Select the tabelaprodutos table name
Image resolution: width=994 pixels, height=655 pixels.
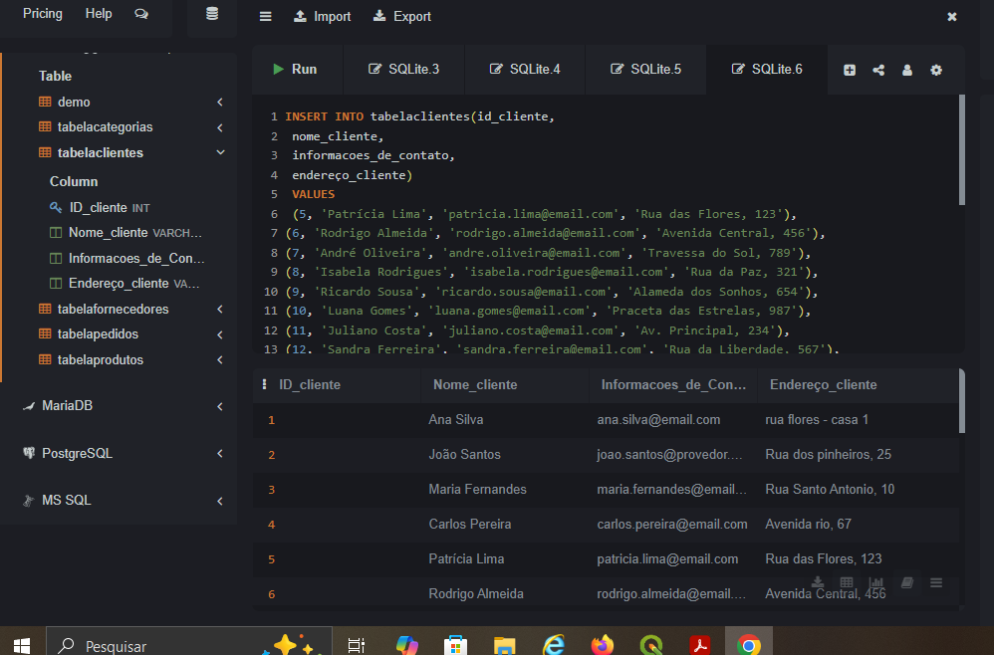(101, 359)
